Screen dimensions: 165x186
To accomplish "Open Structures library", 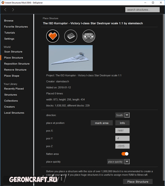I will pos(11,95).
